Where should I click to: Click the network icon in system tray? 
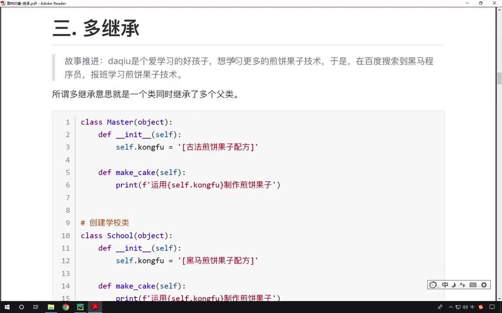[458, 307]
